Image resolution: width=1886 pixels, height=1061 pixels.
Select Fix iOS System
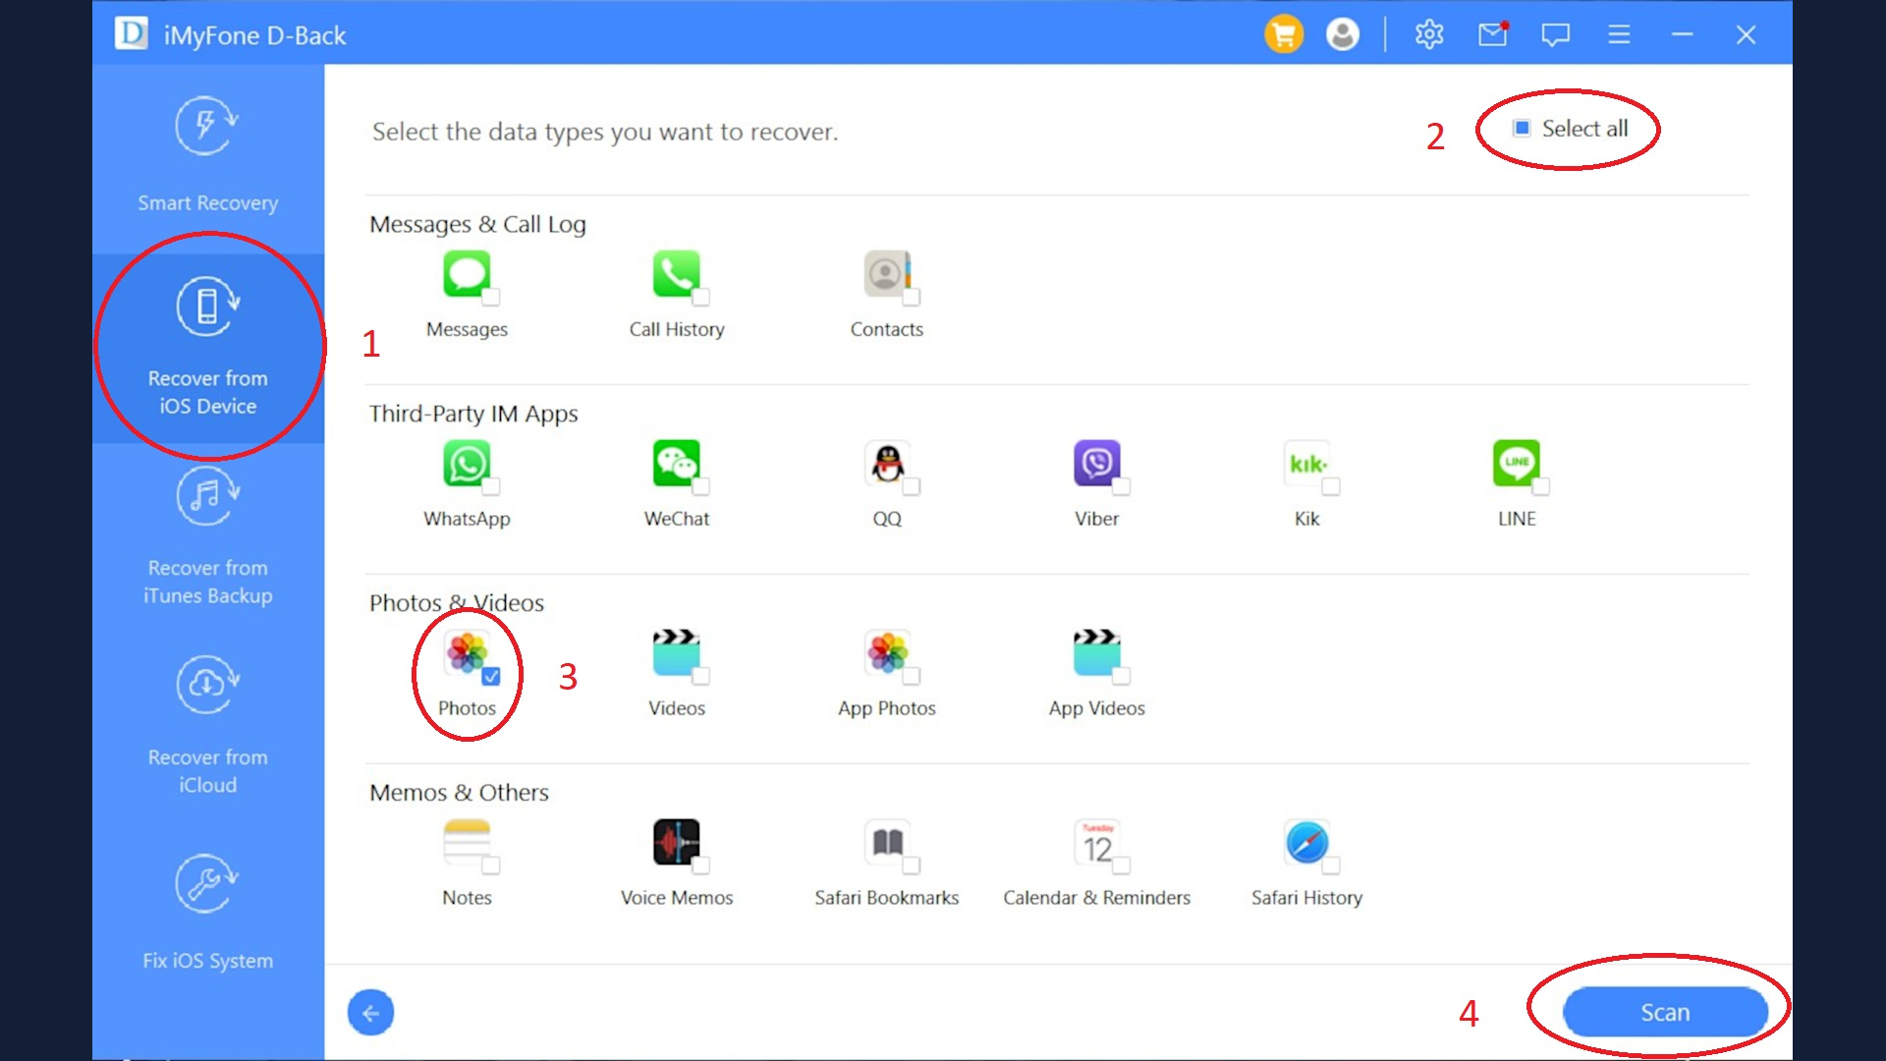tap(207, 914)
